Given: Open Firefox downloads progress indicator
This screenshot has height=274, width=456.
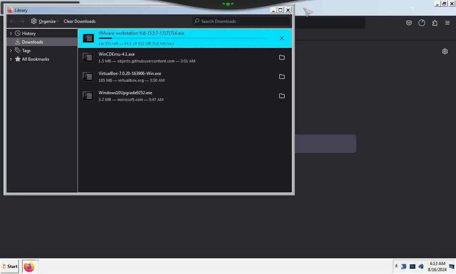Looking at the screenshot, I should (422, 23).
